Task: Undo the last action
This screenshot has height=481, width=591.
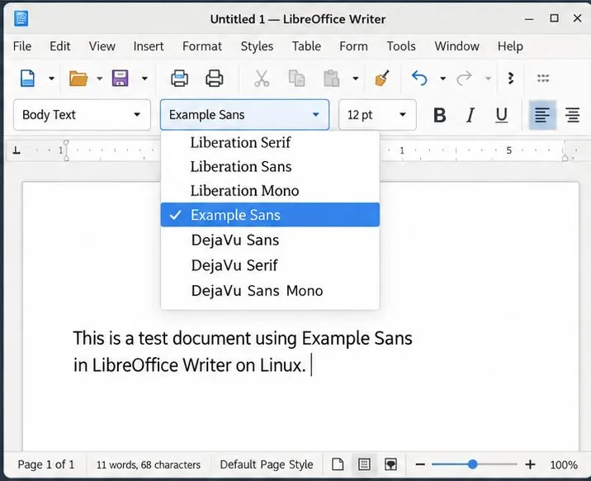Action: (419, 79)
